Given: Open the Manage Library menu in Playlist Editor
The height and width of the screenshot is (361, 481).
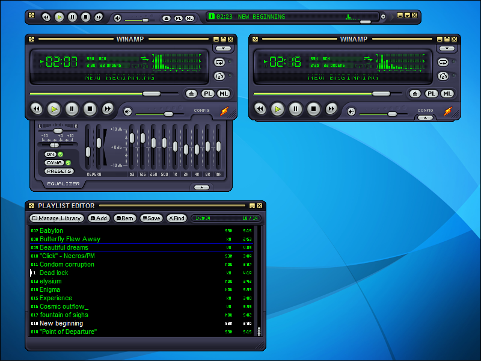Looking at the screenshot, I should click(x=57, y=218).
